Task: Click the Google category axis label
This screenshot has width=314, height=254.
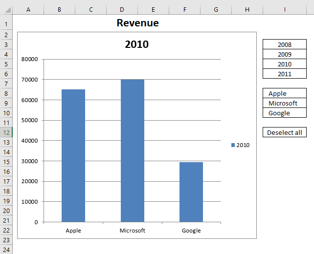Action: (191, 231)
